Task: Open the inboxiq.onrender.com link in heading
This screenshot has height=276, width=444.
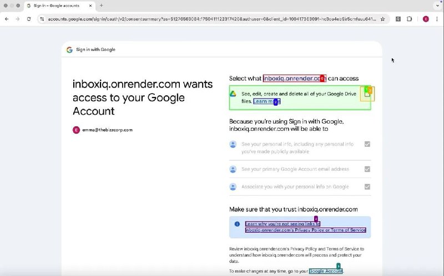Action: [295, 78]
